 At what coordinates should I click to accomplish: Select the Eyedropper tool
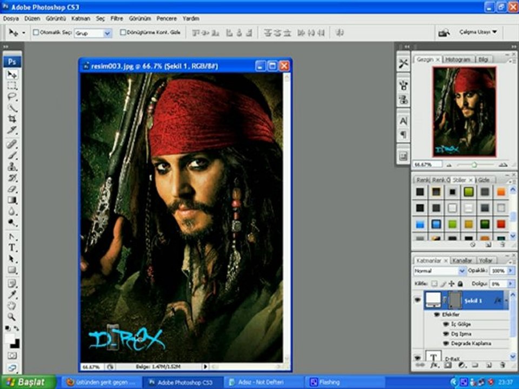coord(12,295)
